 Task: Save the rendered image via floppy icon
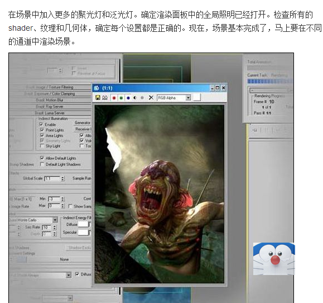(98, 98)
